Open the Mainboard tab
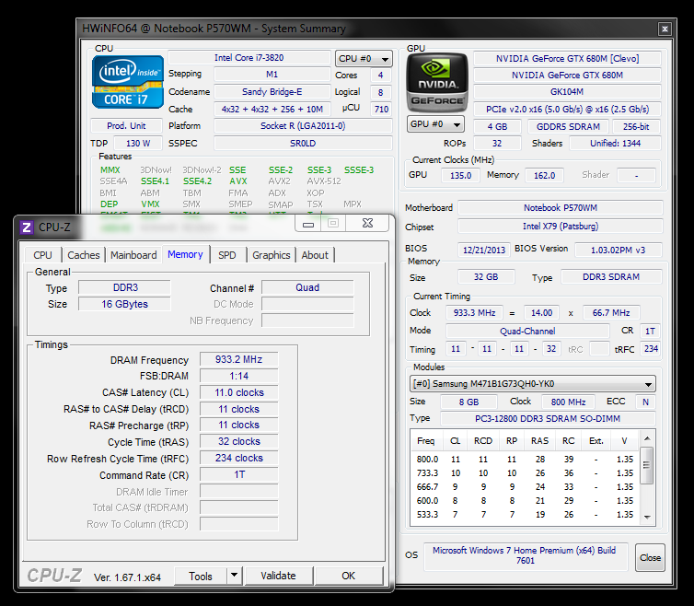The image size is (694, 606). (x=133, y=255)
